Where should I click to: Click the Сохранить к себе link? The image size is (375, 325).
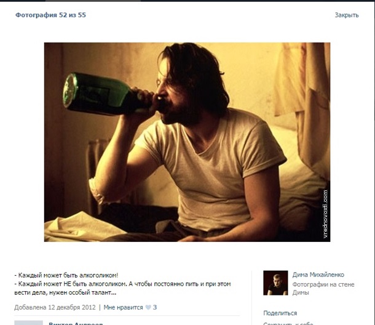pos(288,323)
